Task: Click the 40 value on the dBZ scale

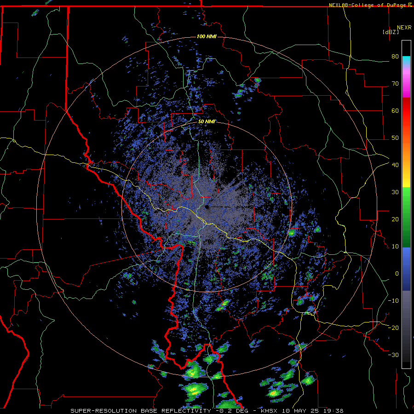Action: click(395, 165)
